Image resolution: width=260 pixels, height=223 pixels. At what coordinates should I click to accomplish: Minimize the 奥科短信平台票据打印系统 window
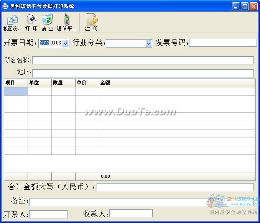(x=236, y=7)
